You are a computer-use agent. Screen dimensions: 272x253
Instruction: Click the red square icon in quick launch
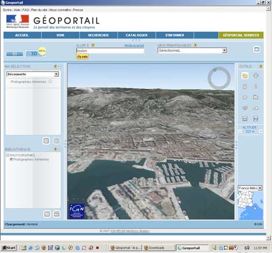(98, 248)
